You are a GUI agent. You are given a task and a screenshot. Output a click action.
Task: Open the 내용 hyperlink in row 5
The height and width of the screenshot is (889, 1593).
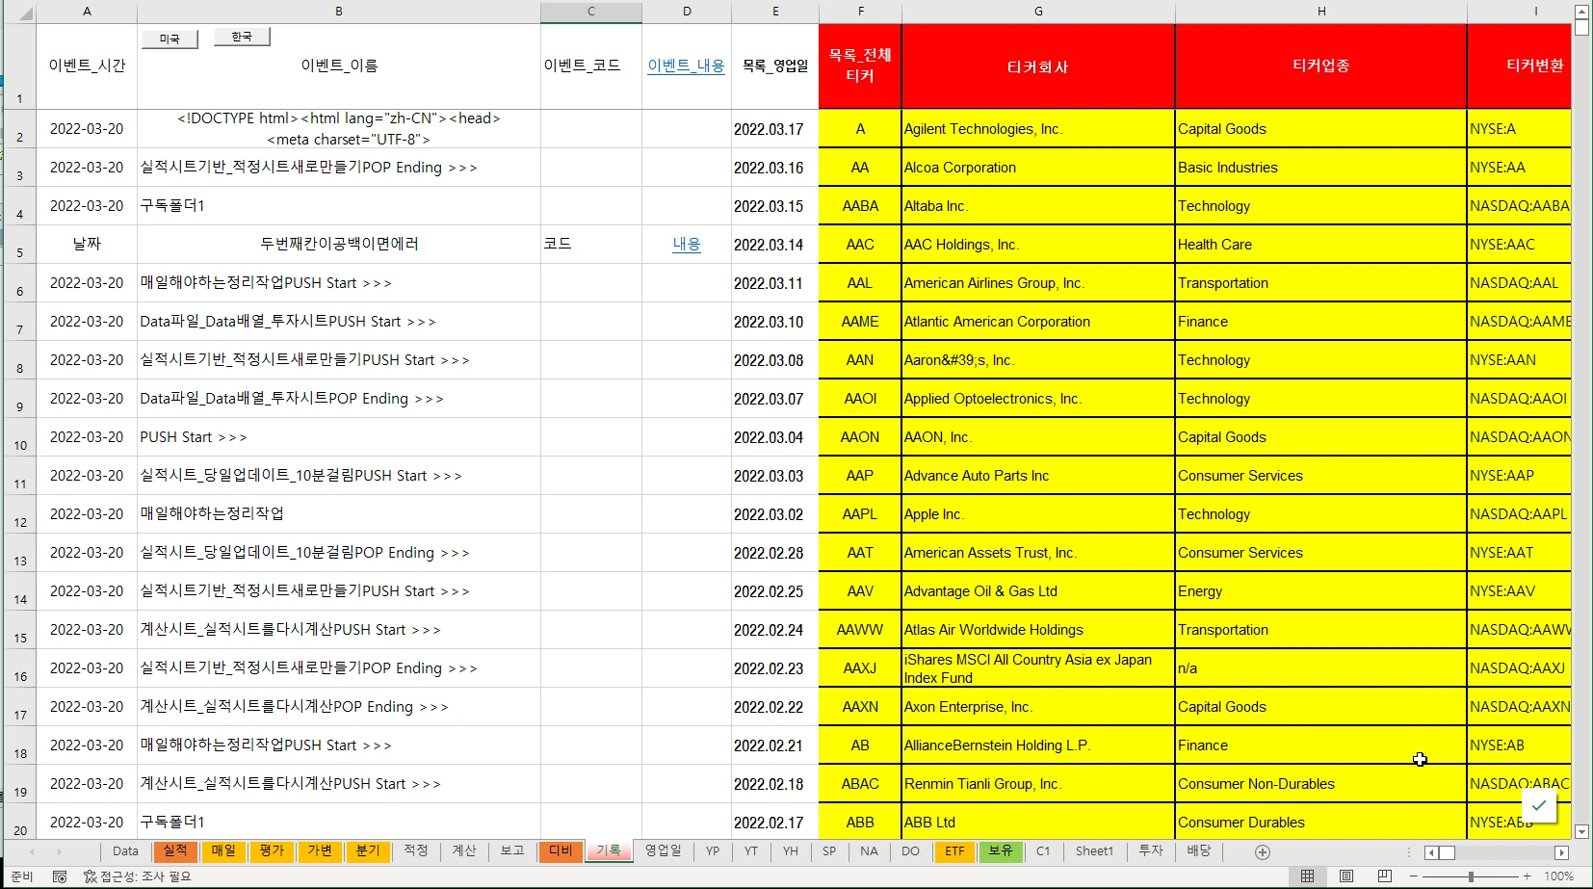pos(687,244)
